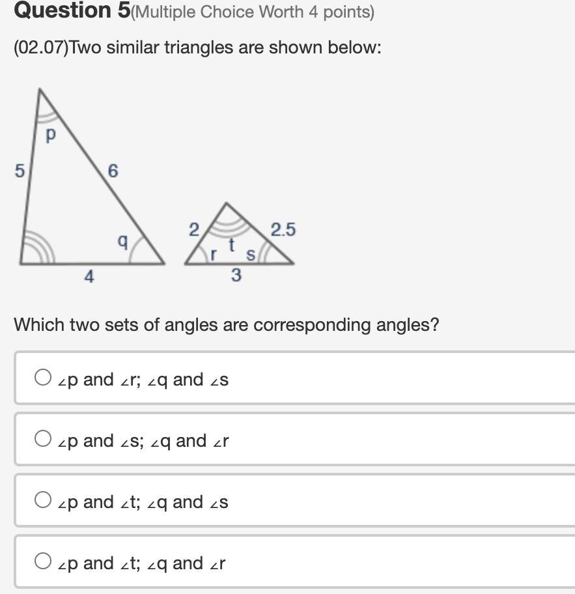Choose radio option ∠p and ∠t; ∠q and ∠s

tap(43, 500)
